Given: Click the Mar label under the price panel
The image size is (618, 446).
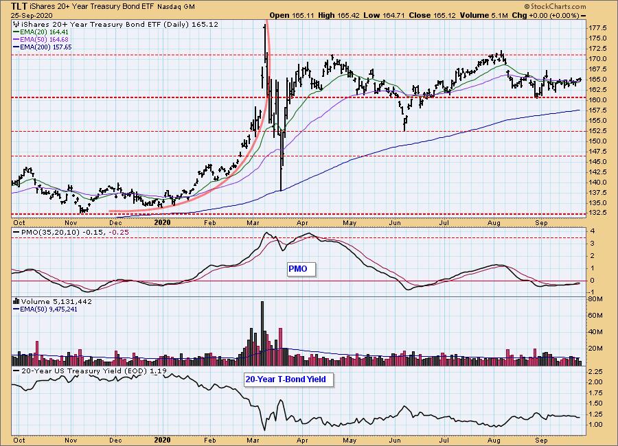Looking at the screenshot, I should (253, 223).
